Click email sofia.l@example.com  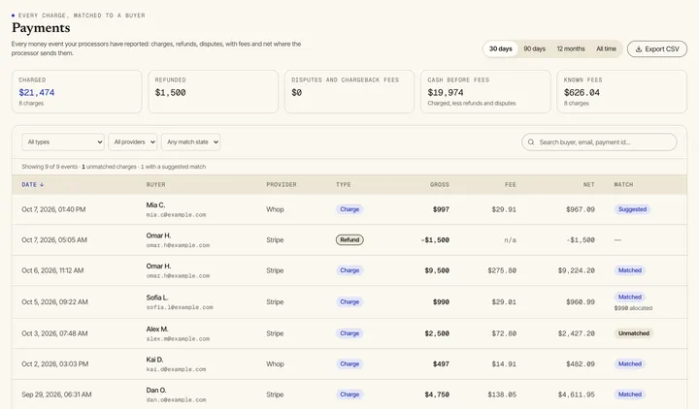pyautogui.click(x=180, y=307)
